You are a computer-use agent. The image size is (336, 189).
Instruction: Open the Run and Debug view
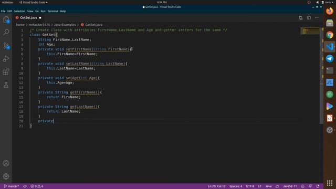click(x=6, y=58)
